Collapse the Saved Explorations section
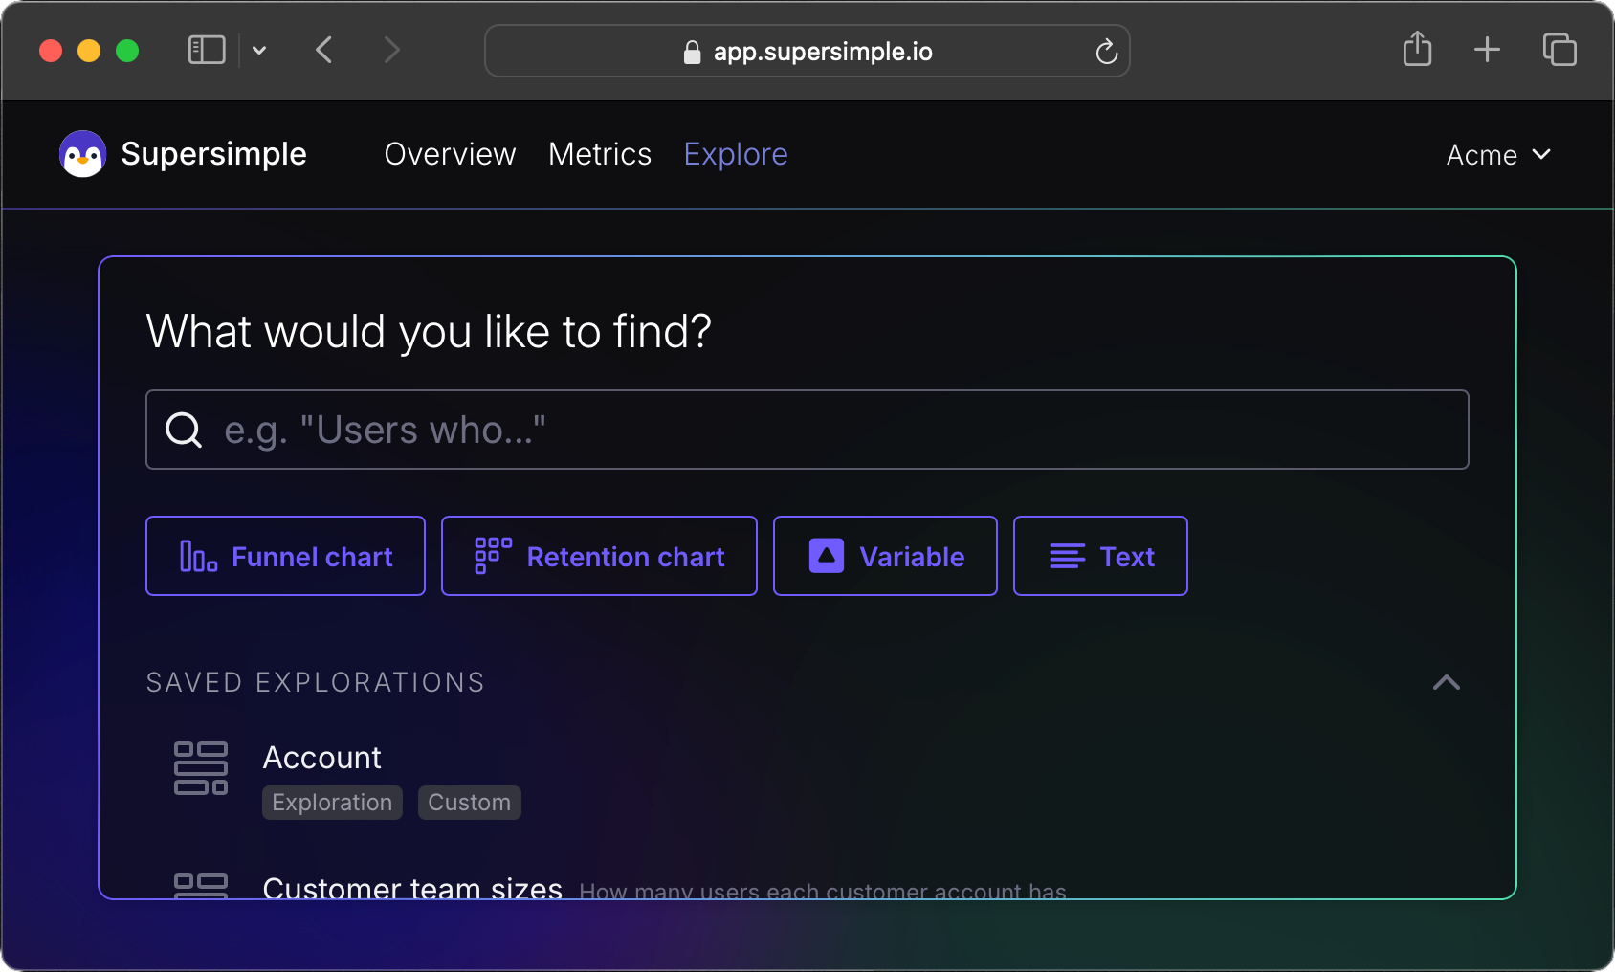The height and width of the screenshot is (972, 1615). [x=1447, y=682]
